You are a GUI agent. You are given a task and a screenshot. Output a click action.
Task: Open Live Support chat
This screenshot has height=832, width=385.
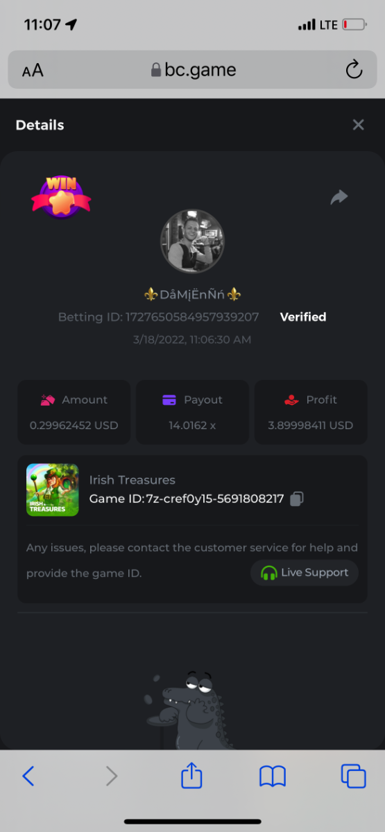pyautogui.click(x=305, y=573)
